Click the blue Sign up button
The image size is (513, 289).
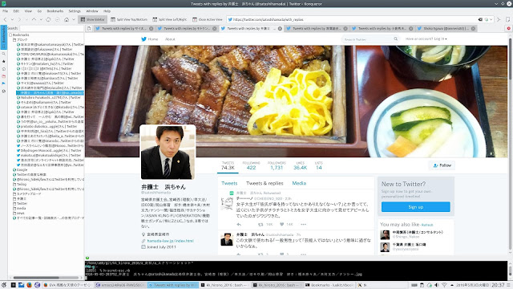(x=415, y=207)
